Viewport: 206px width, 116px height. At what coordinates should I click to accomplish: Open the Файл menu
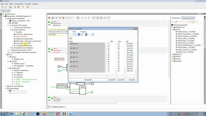pyautogui.click(x=2, y=4)
